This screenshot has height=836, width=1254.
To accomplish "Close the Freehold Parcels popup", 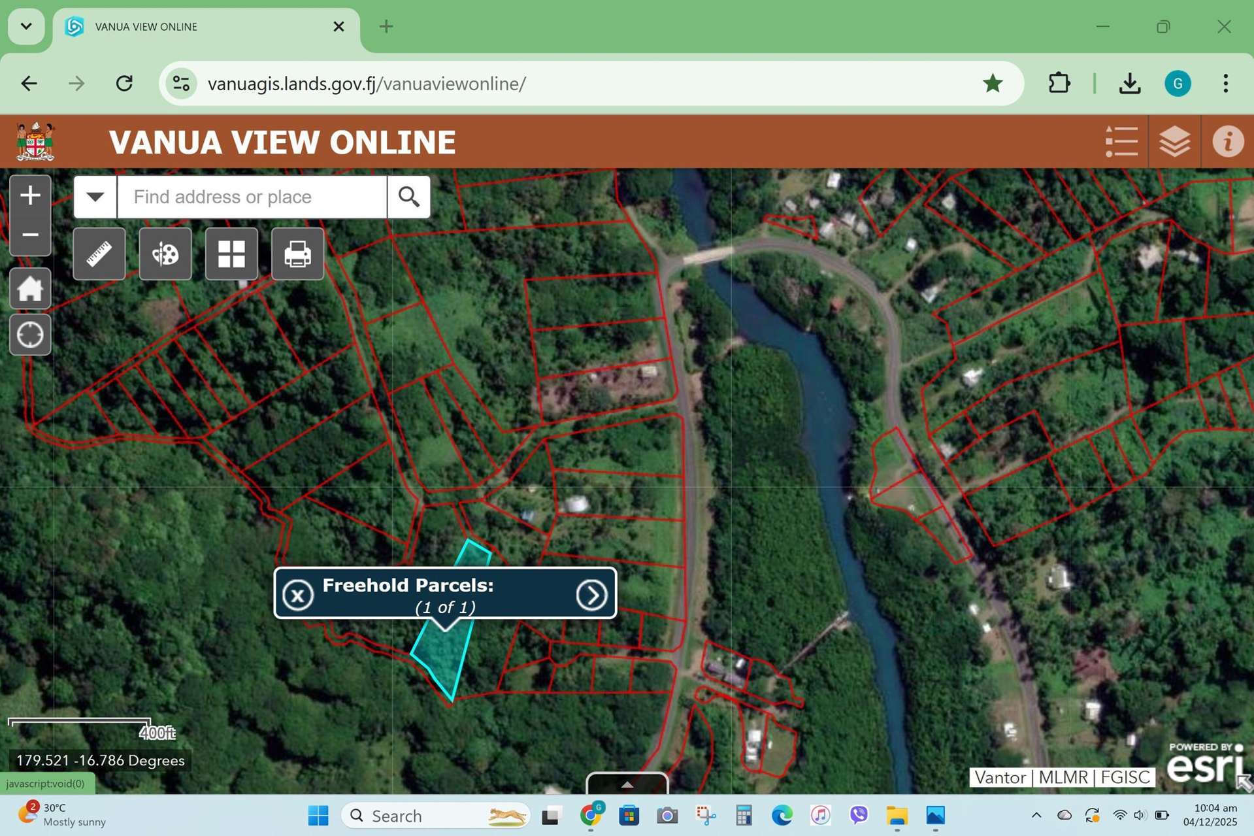I will tap(298, 594).
